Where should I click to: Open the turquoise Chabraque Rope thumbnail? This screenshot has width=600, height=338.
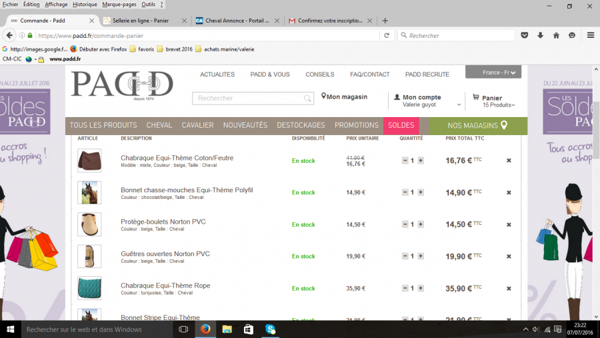click(89, 288)
